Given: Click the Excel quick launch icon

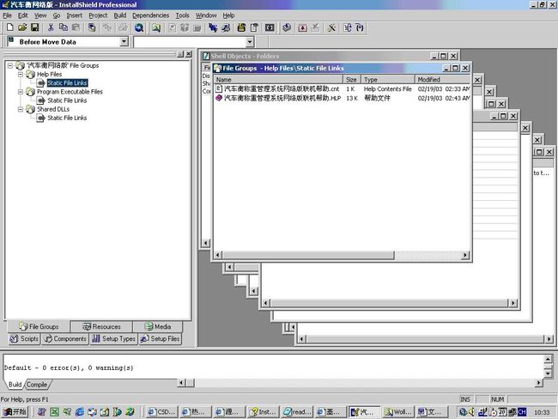Looking at the screenshot, I should 54,412.
